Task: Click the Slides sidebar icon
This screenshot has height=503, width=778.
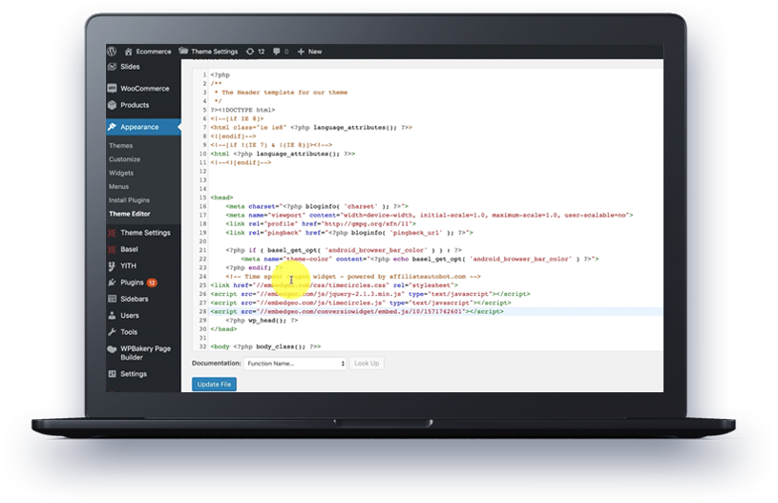Action: click(x=112, y=67)
